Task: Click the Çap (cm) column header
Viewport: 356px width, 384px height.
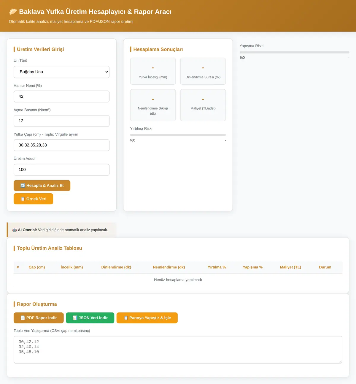Action: pos(37,267)
